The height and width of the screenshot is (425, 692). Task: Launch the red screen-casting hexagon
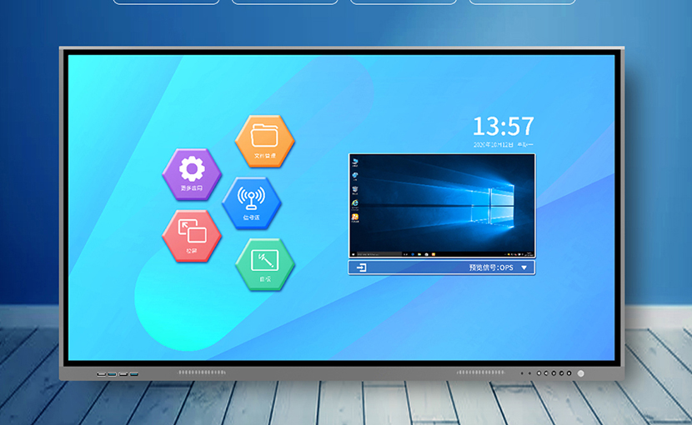pyautogui.click(x=192, y=236)
